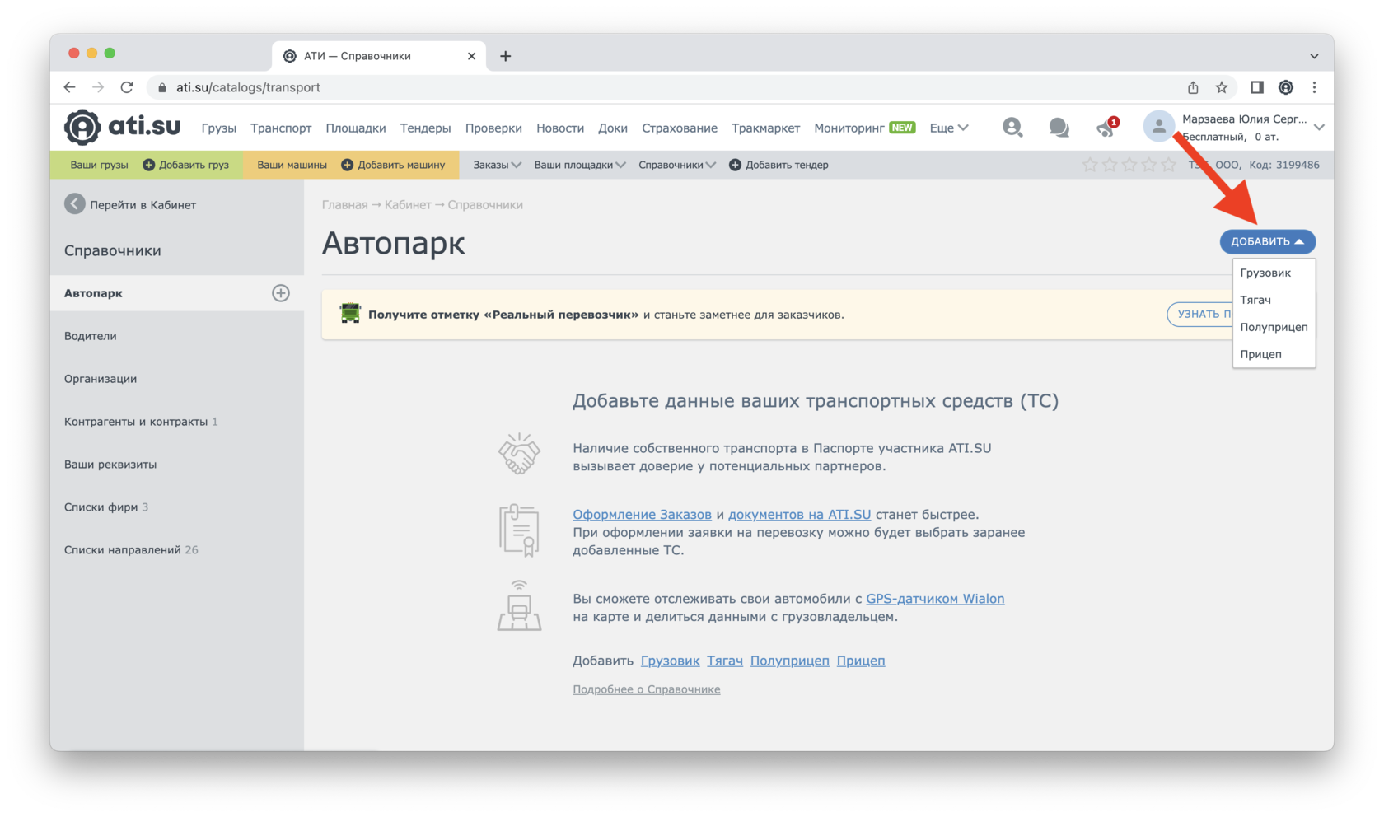Click the plus icon beside Автопарк

coord(281,293)
